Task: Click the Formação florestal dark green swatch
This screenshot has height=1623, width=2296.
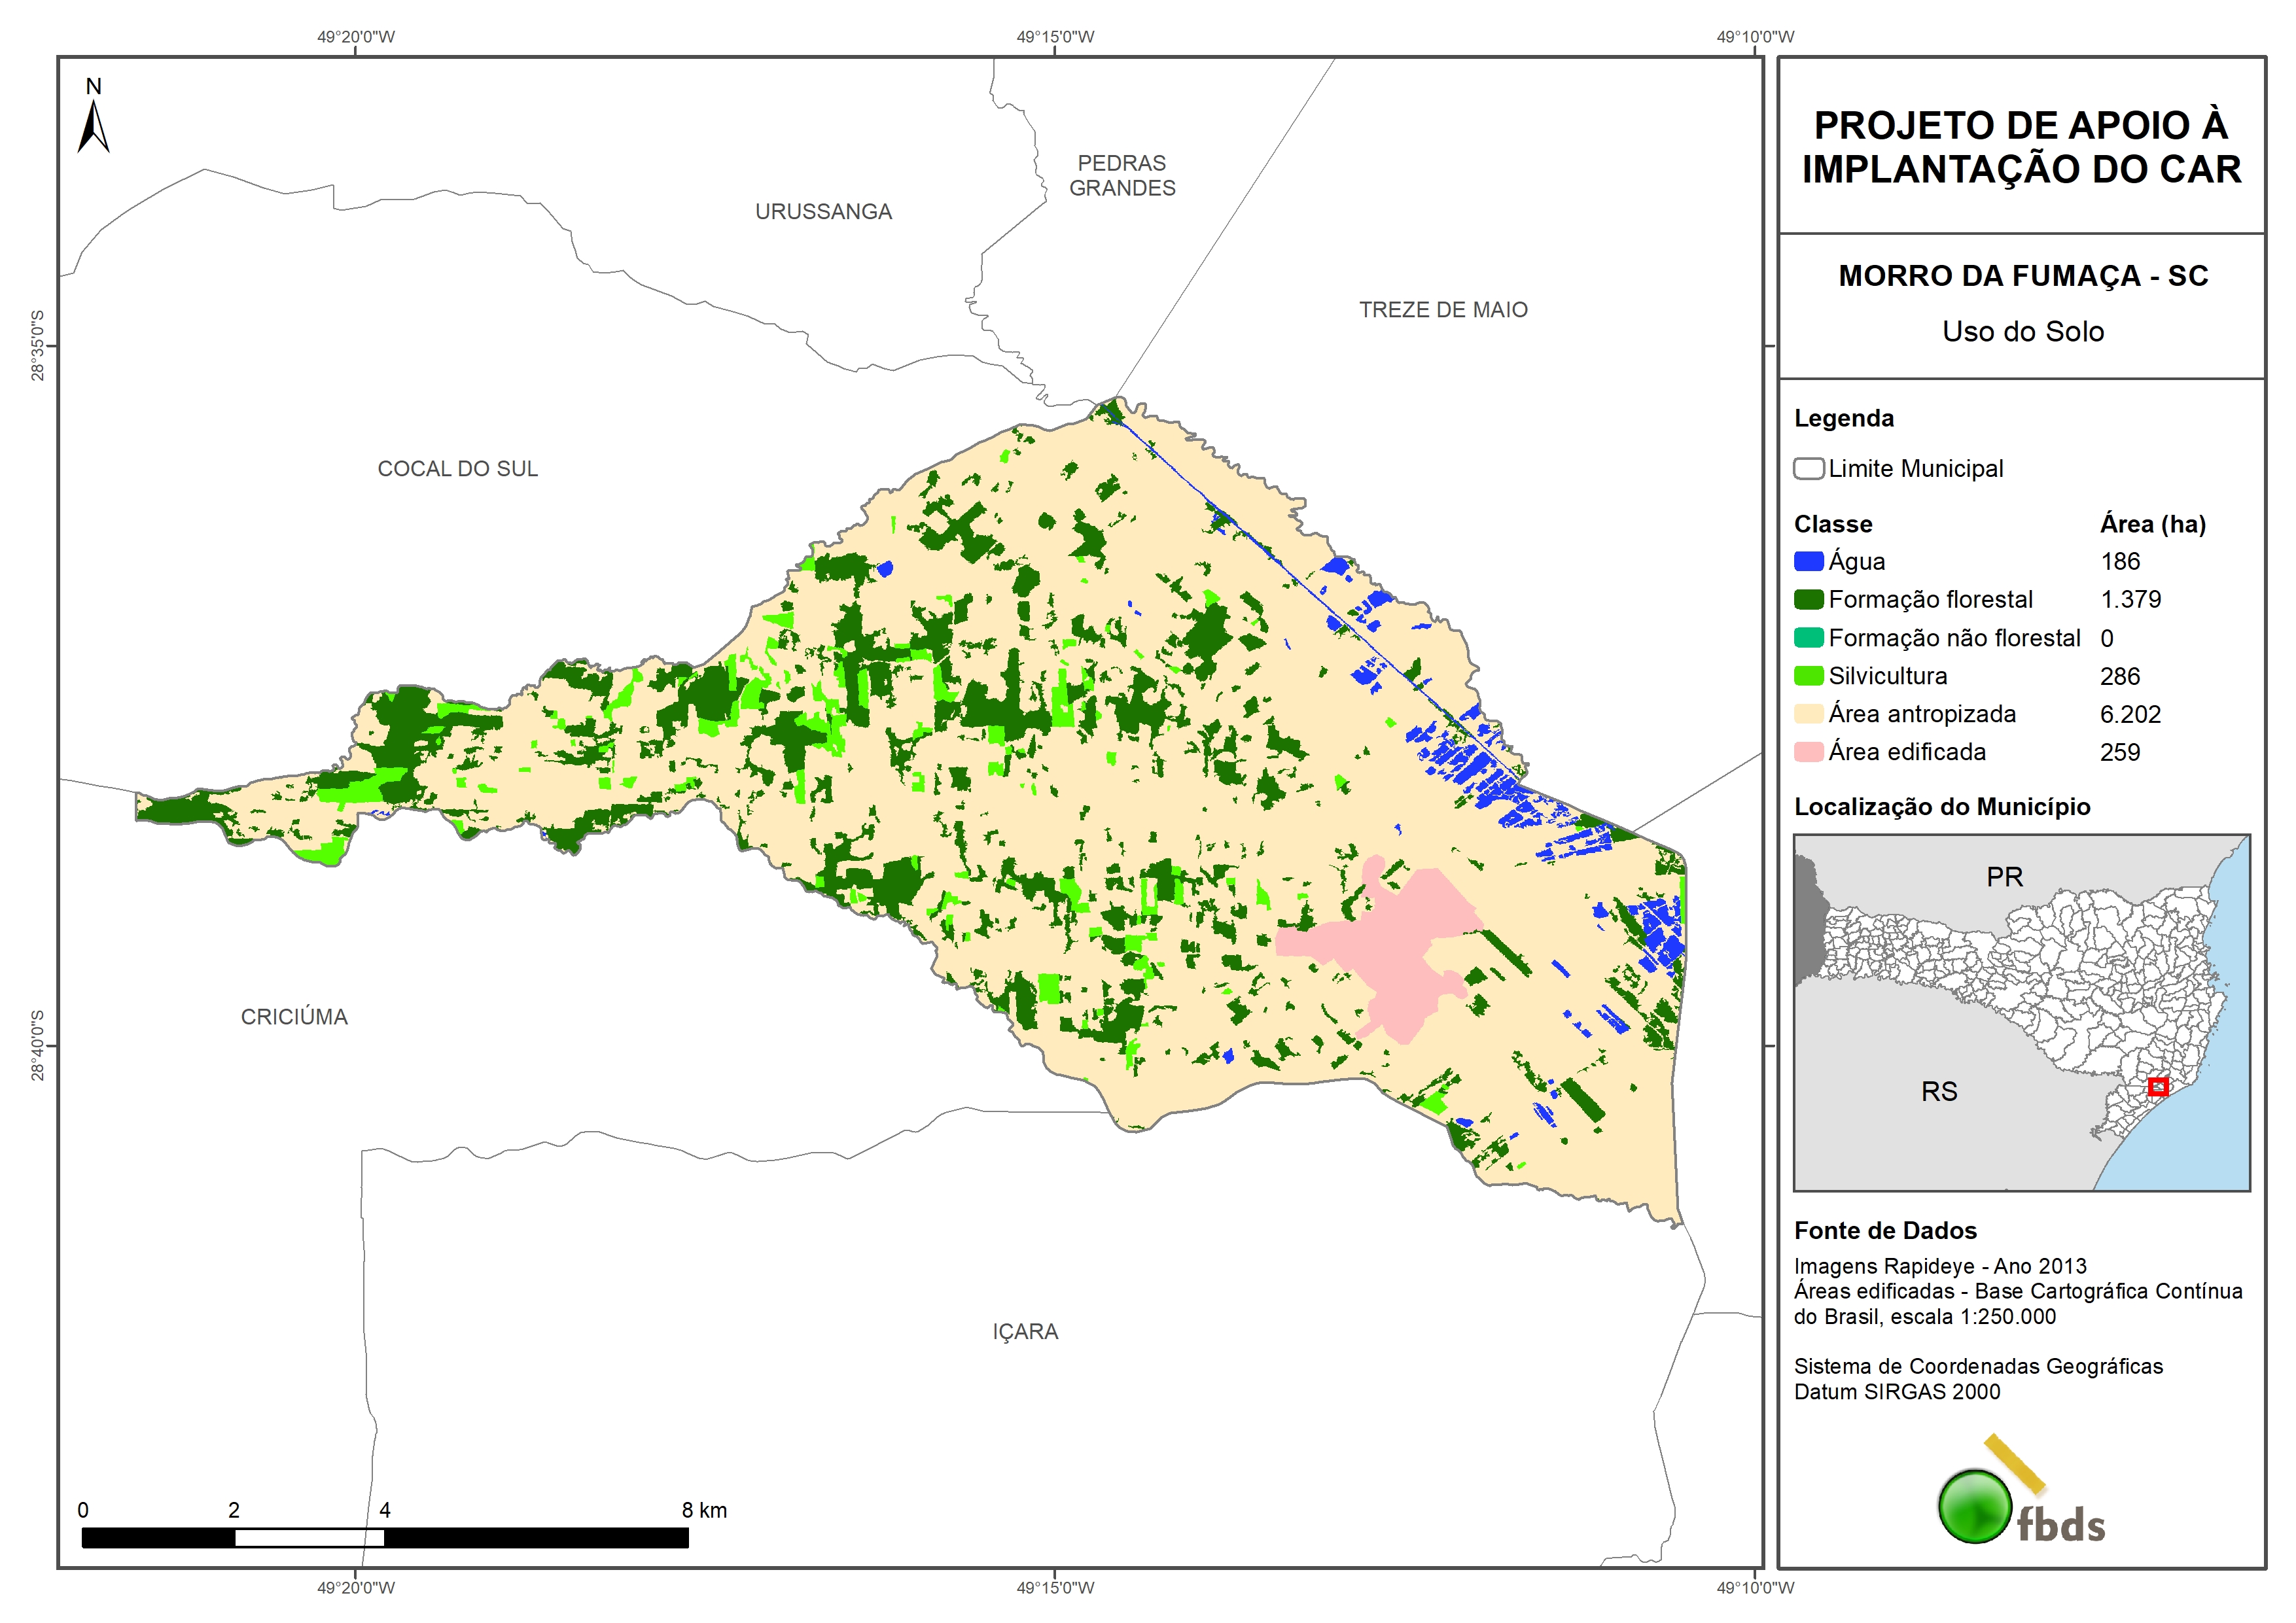Action: (1808, 599)
